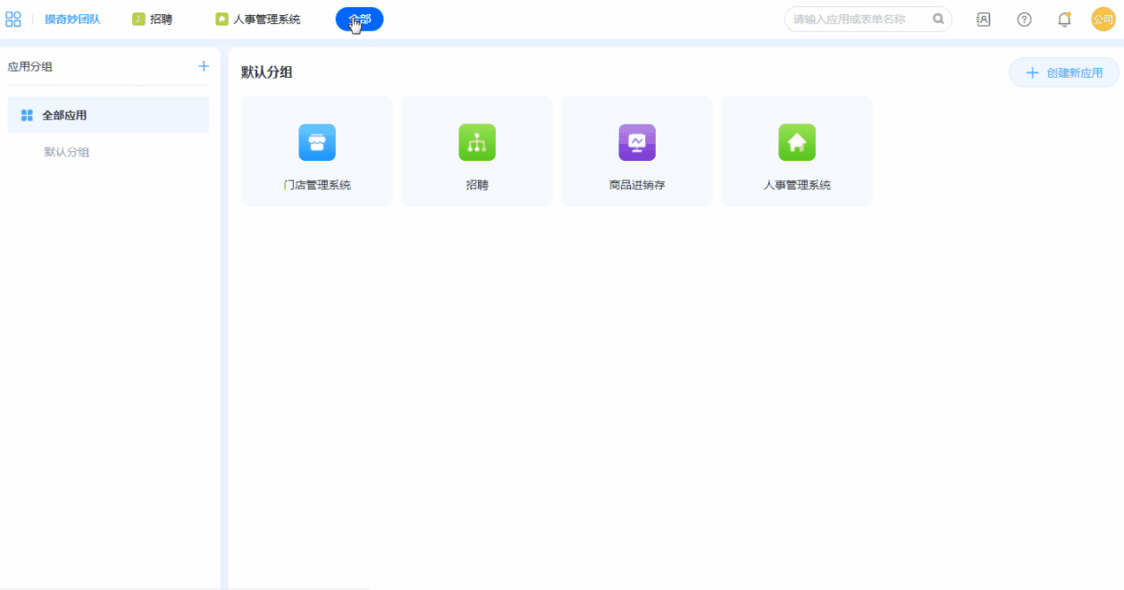Open the 人事管理系统 house icon card
Screen dimensions: 1124x590
tap(797, 143)
